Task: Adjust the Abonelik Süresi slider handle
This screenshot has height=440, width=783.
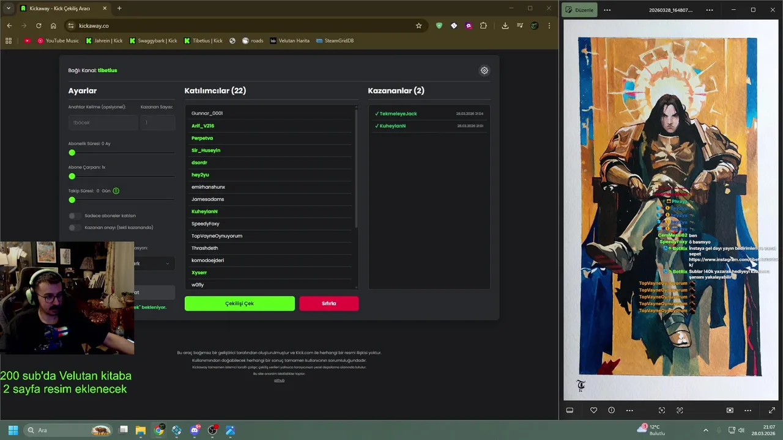Action: pos(72,153)
